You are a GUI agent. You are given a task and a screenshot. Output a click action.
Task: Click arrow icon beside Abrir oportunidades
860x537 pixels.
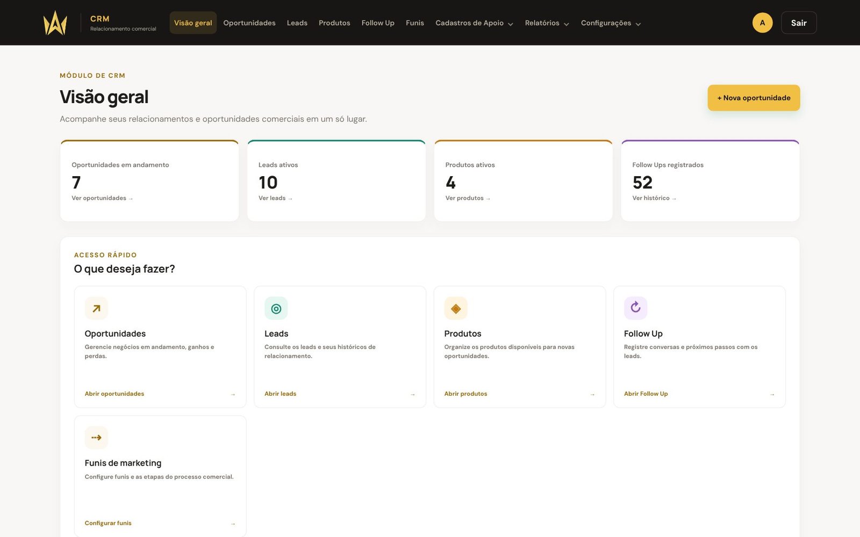(x=233, y=394)
